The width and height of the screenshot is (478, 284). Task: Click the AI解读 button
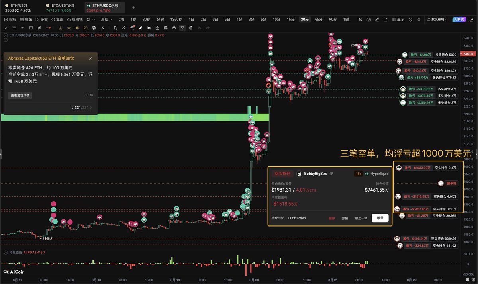[459, 19]
